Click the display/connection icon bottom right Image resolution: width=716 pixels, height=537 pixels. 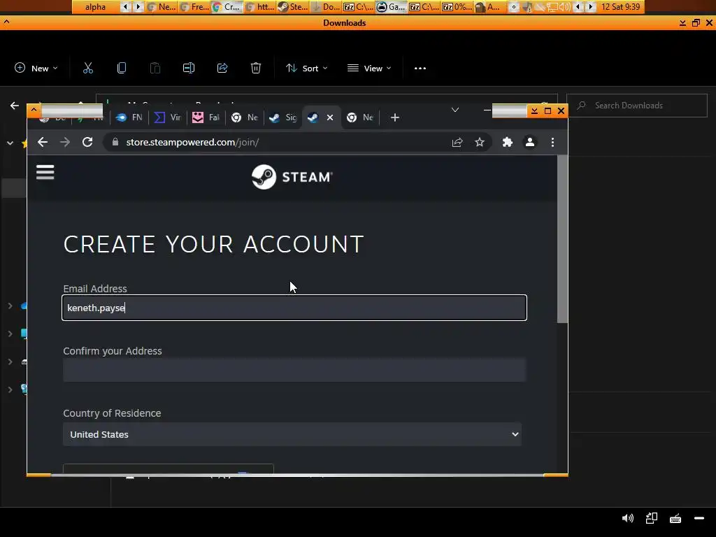tap(652, 518)
